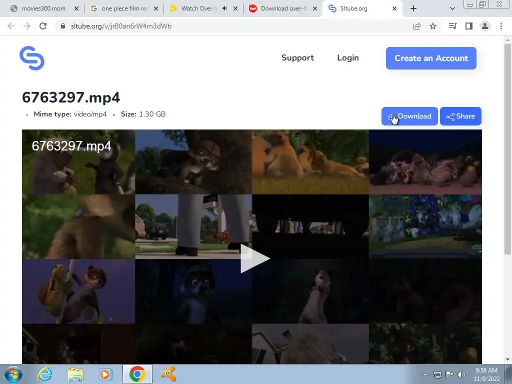Image resolution: width=512 pixels, height=384 pixels.
Task: Open File Explorer from taskbar
Action: click(x=75, y=374)
